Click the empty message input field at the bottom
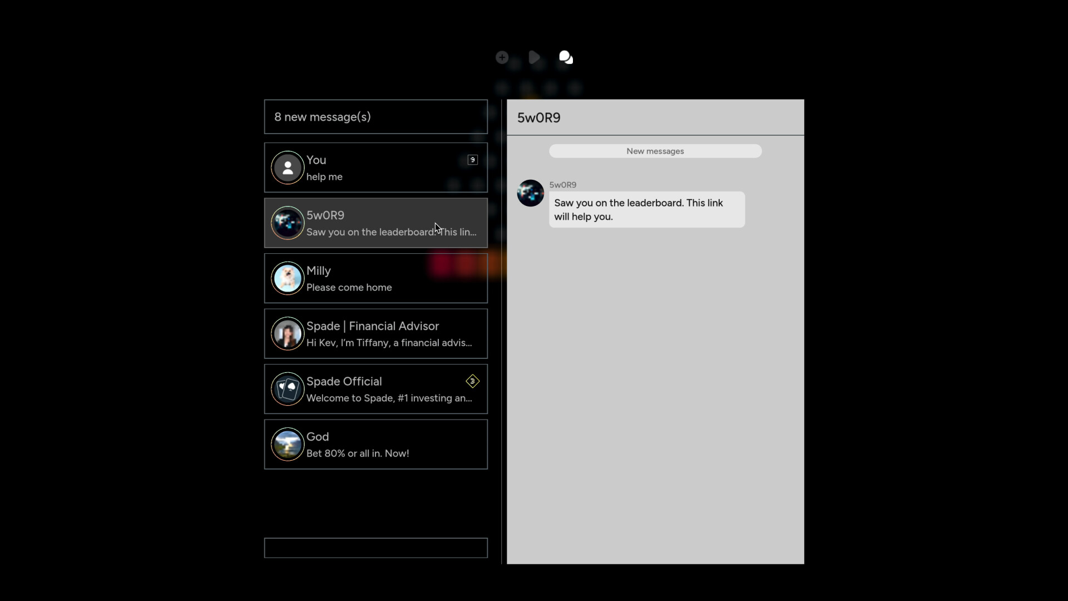 (x=375, y=548)
